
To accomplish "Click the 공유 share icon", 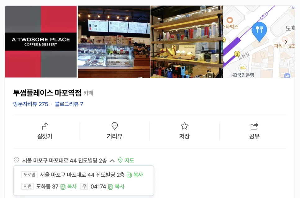I will point(254,126).
